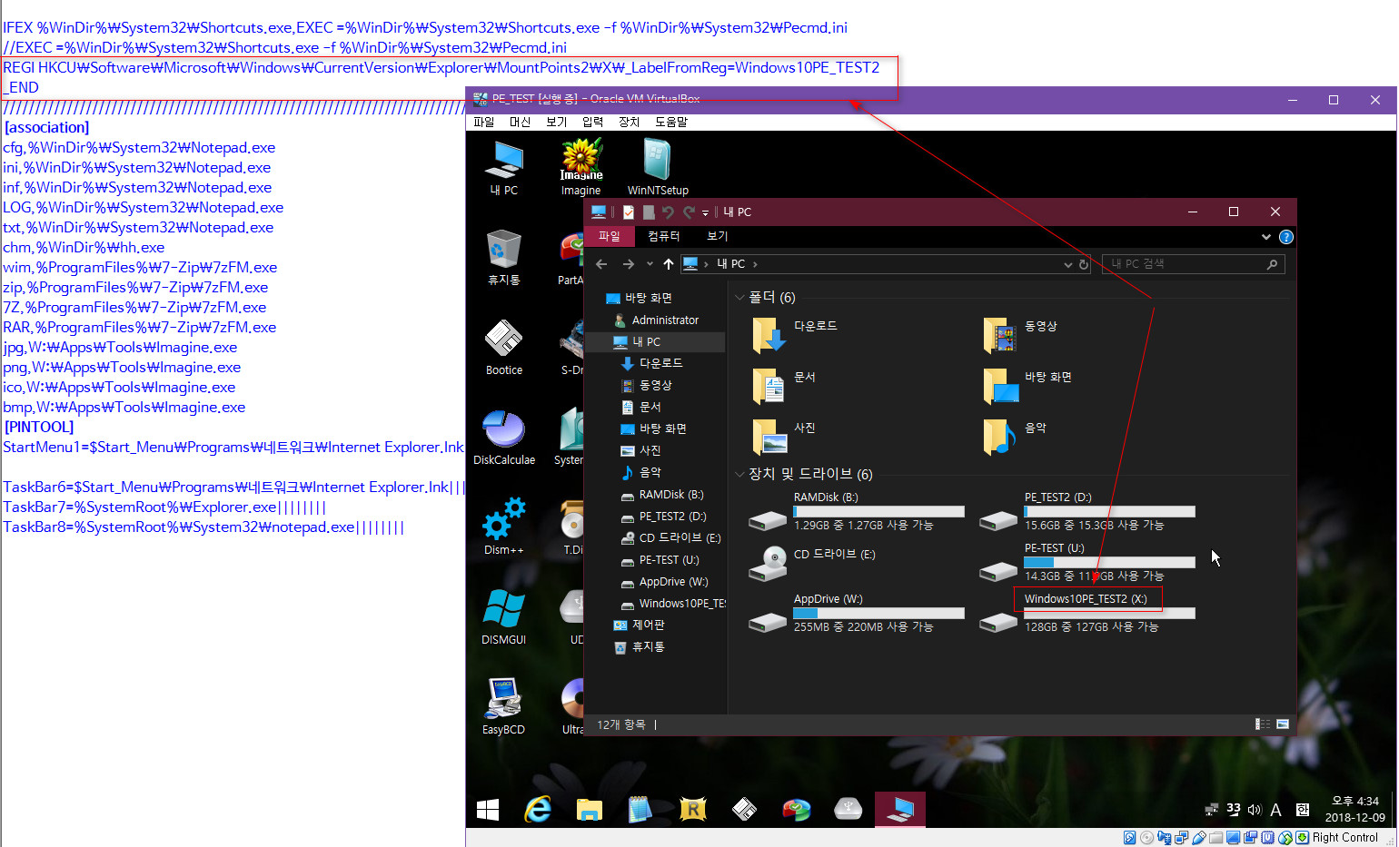Image resolution: width=1399 pixels, height=847 pixels.
Task: Toggle Korean/English IME indicator A
Action: (x=1275, y=810)
